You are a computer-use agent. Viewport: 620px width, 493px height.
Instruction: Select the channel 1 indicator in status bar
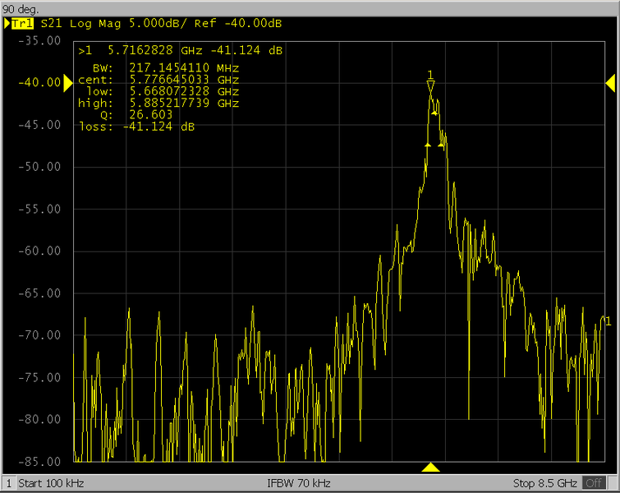click(x=8, y=483)
